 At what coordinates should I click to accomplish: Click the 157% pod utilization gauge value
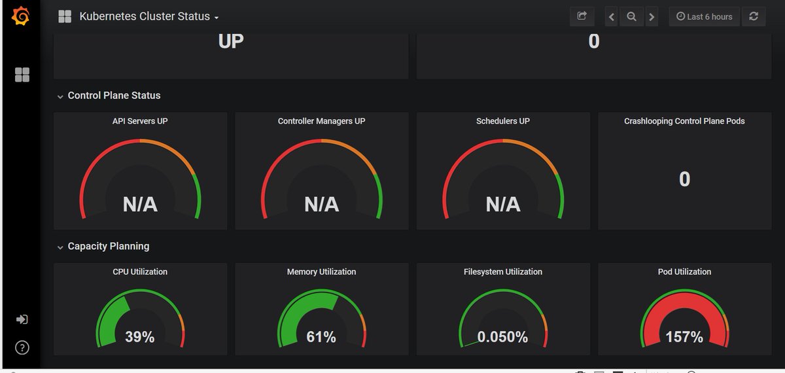pos(684,337)
